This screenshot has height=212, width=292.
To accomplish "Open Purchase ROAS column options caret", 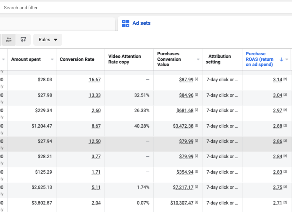I will click(287, 59).
